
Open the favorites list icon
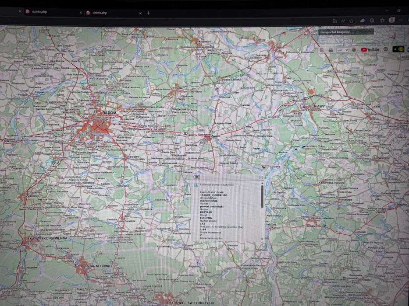[382, 20]
